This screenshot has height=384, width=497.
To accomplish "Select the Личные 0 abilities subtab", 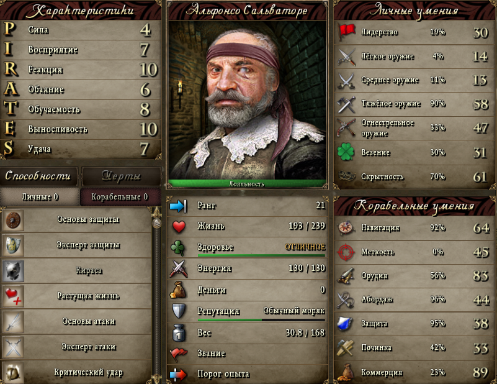I will point(40,197).
